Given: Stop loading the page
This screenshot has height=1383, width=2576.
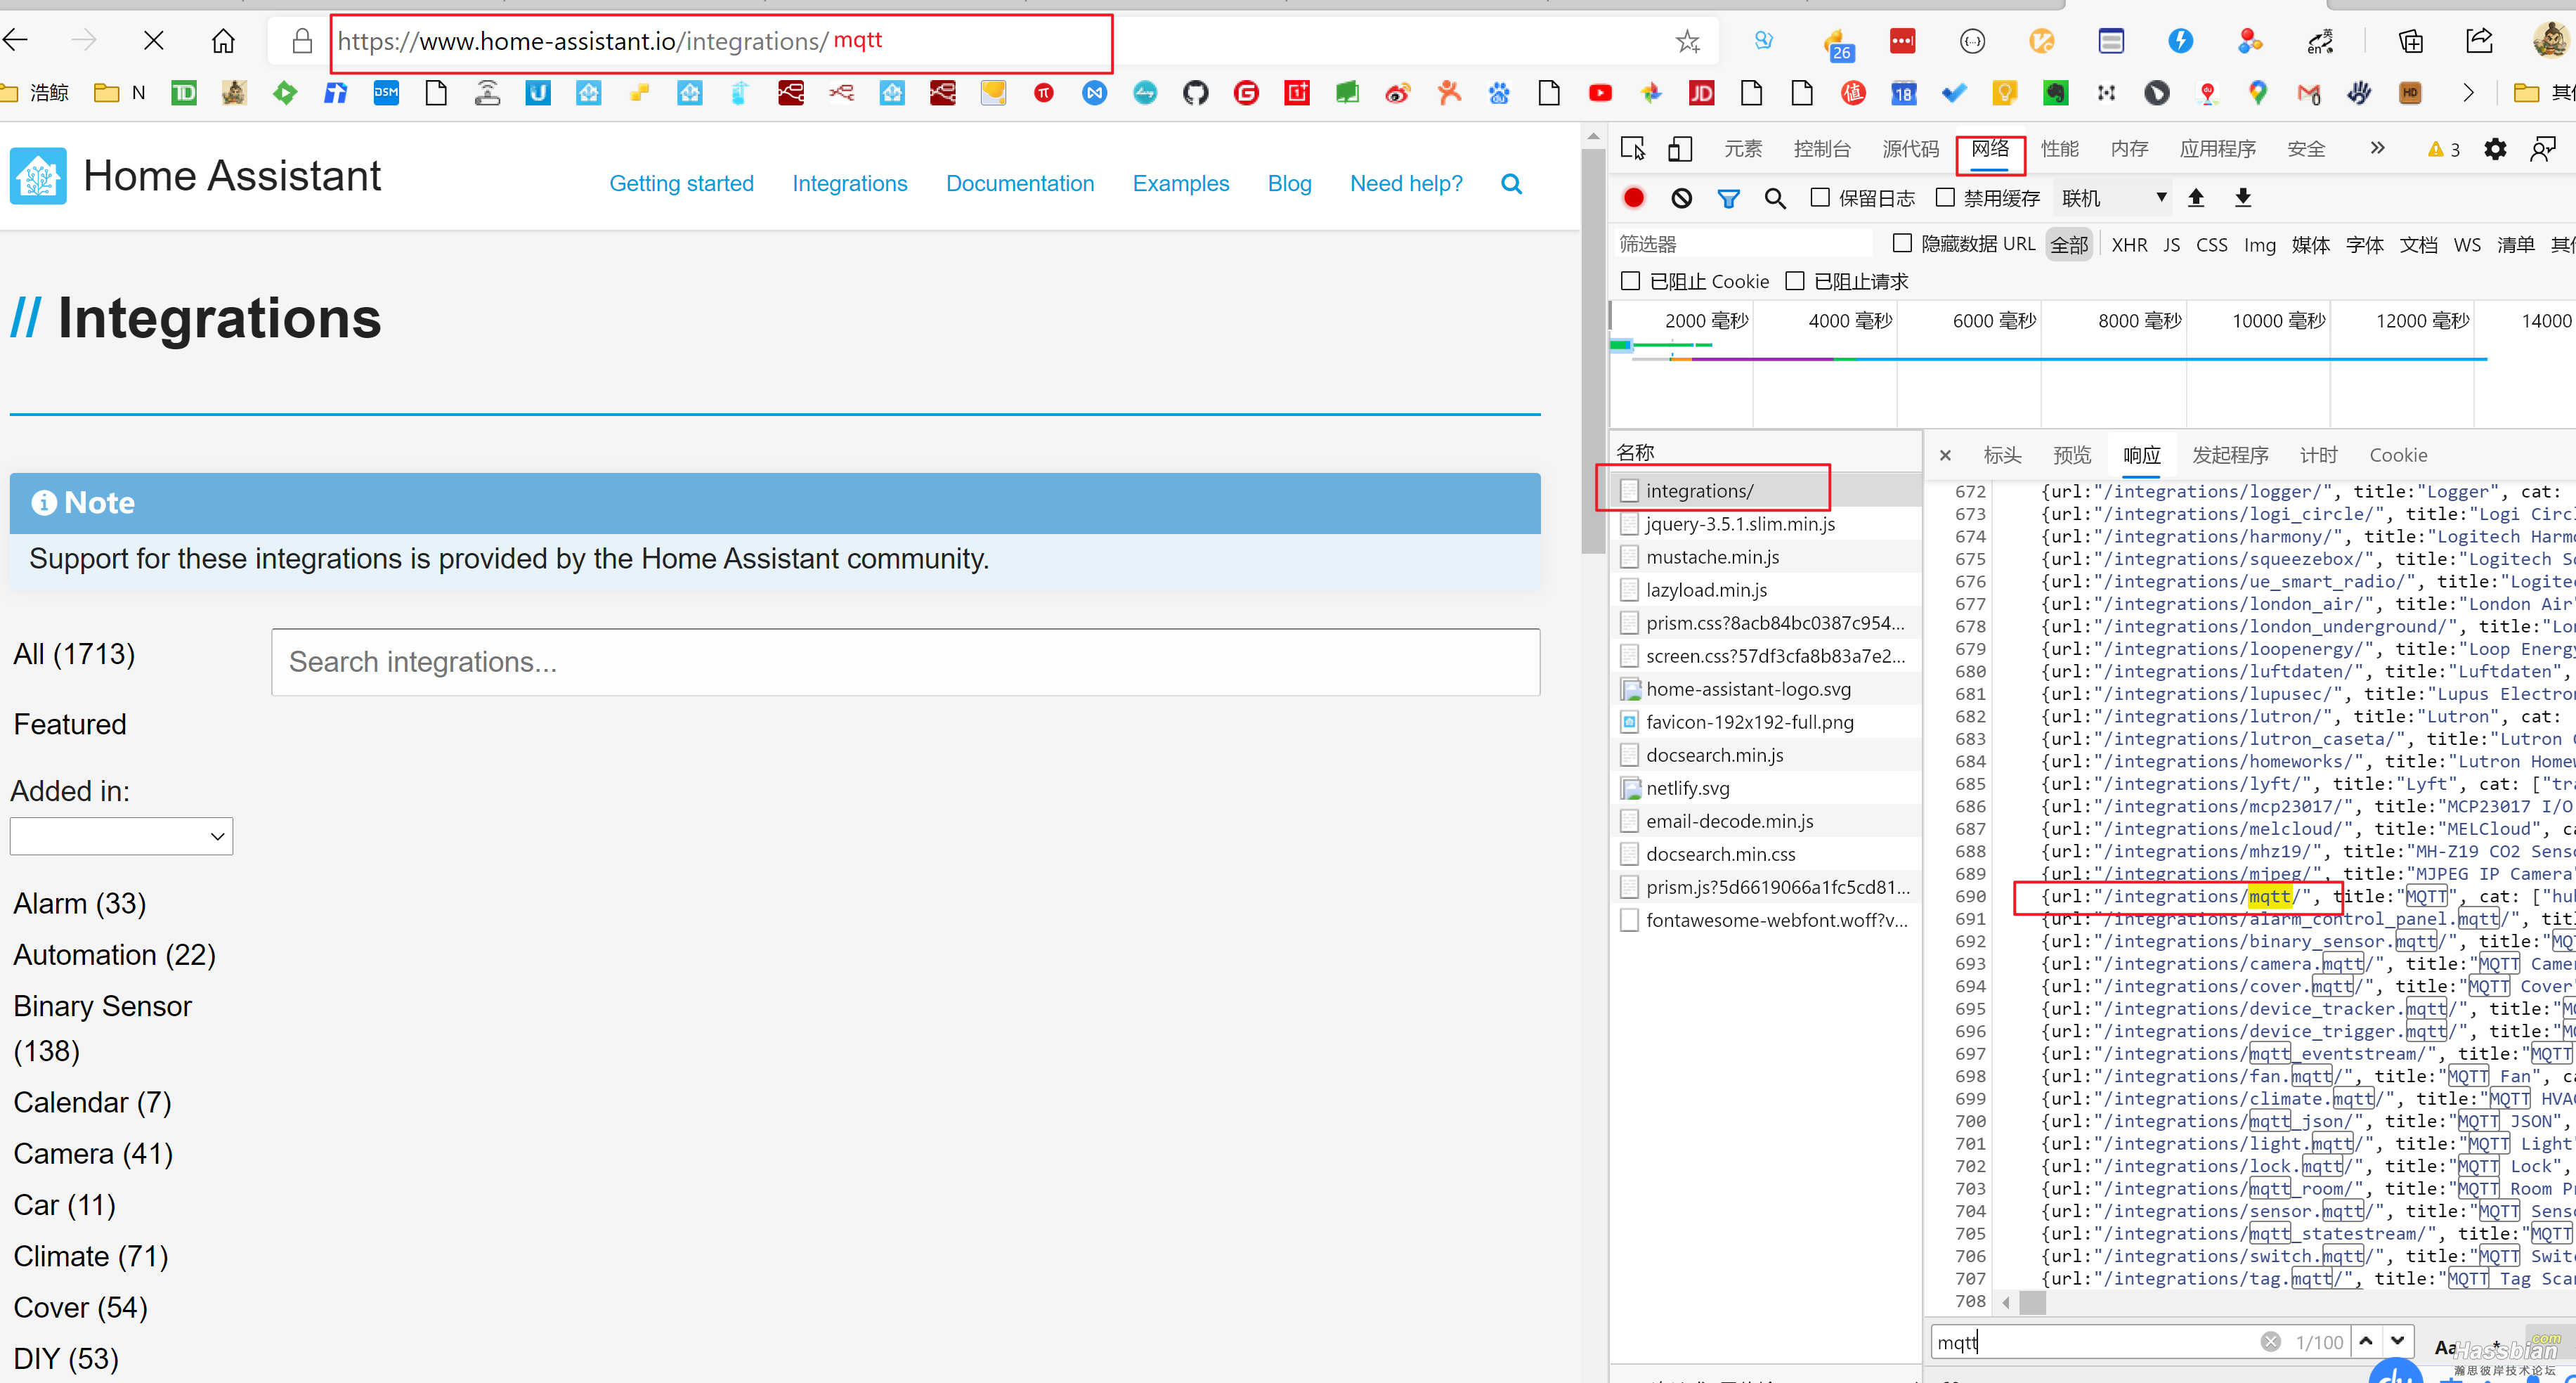Looking at the screenshot, I should point(153,41).
